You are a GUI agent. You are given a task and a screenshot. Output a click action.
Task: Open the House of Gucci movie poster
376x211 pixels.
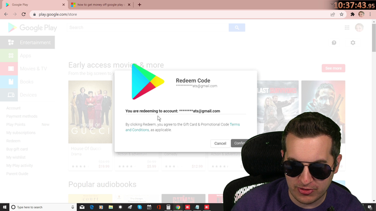90,112
